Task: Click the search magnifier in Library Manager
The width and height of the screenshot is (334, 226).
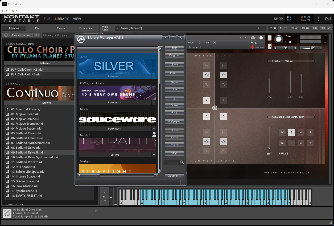Action: coord(182,162)
